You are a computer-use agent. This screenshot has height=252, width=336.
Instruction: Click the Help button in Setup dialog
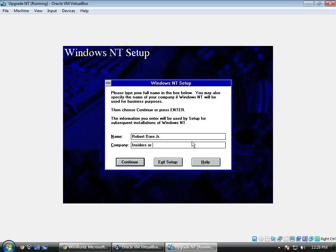[206, 162]
